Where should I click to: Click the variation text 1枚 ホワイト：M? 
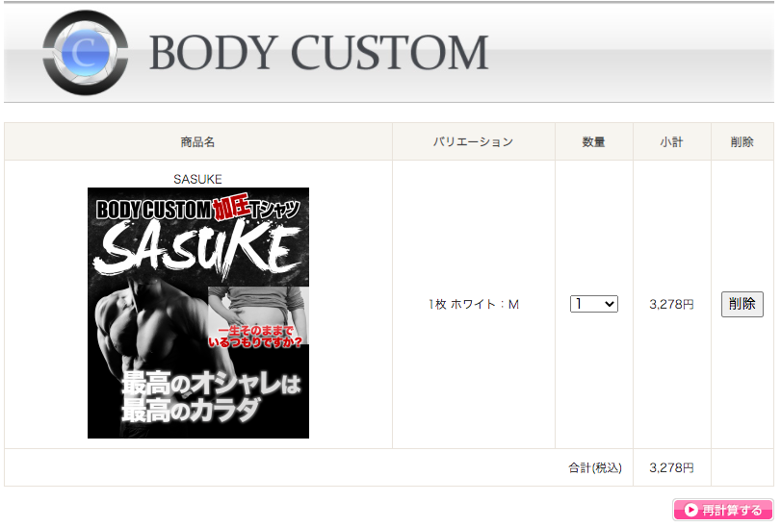tap(474, 304)
